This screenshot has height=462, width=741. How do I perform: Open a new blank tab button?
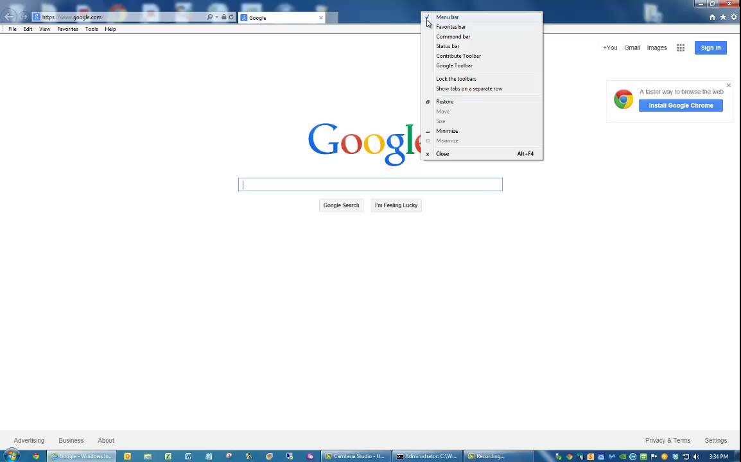(332, 17)
